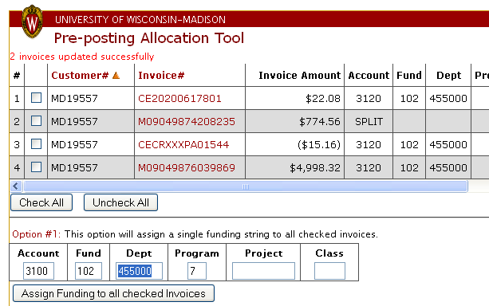Image resolution: width=489 pixels, height=306 pixels.
Task: Click the Option #1 label text
Action: [x=37, y=234]
